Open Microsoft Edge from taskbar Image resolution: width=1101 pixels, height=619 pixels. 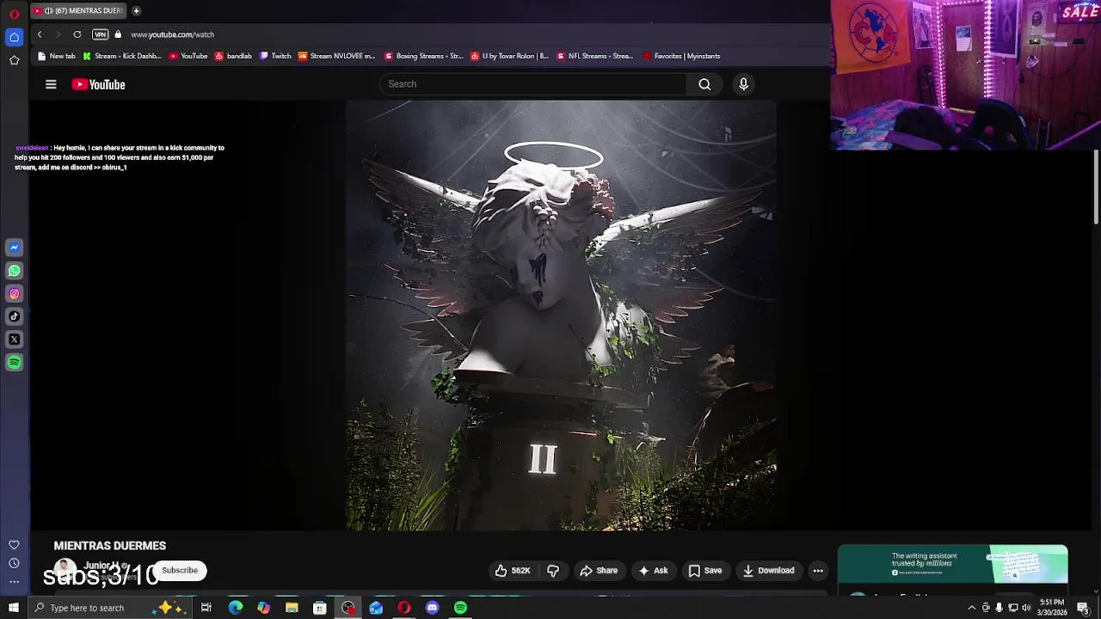tap(236, 608)
